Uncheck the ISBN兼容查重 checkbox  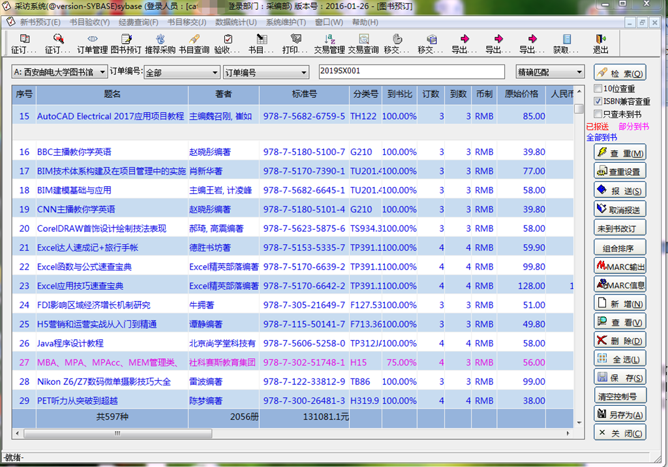click(x=598, y=102)
